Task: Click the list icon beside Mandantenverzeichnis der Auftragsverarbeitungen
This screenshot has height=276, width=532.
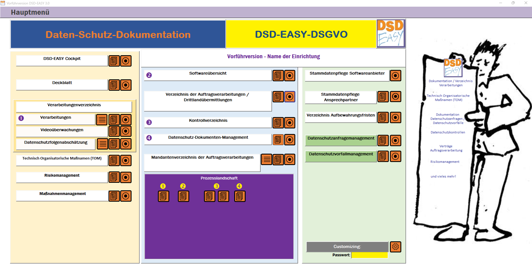Action: point(266,159)
